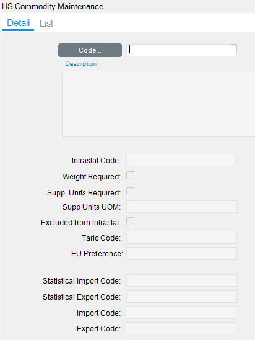Click the Intrastat Code field

coord(181,160)
